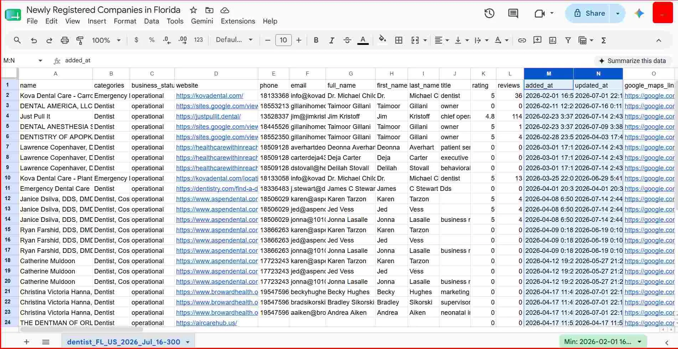Open the borders tool
Screen dimensions: 678x349
pyautogui.click(x=399, y=40)
